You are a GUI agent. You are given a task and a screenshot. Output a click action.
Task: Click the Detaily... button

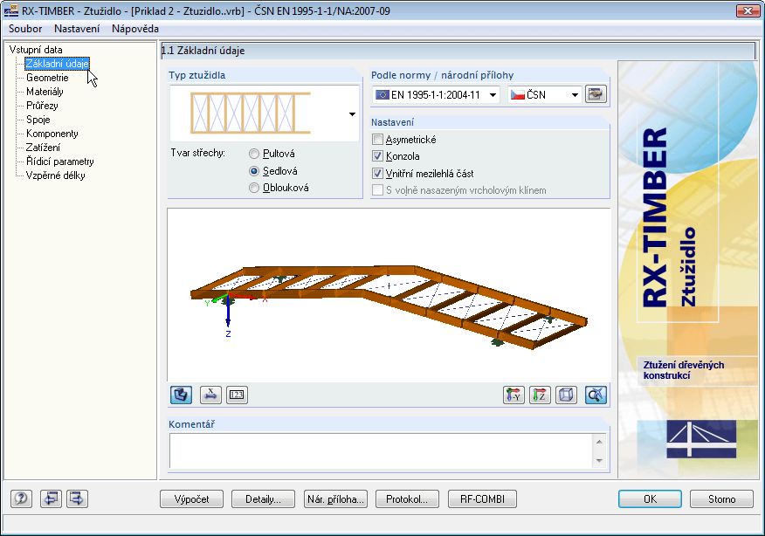click(x=263, y=499)
